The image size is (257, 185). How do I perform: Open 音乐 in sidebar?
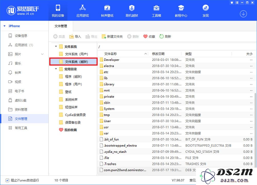click(x=24, y=63)
